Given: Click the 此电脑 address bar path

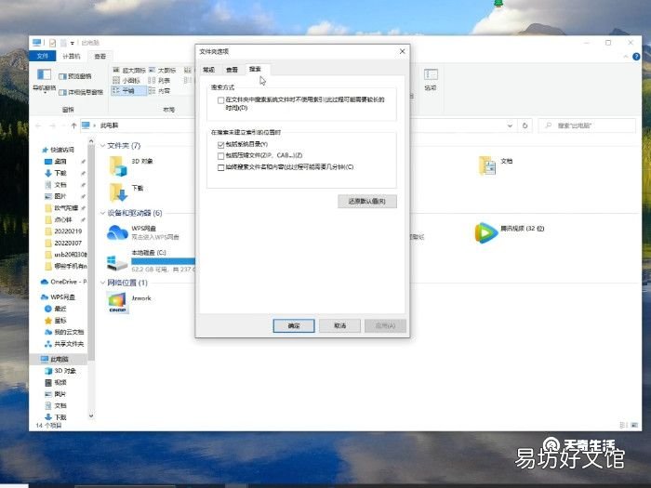Looking at the screenshot, I should click(109, 125).
